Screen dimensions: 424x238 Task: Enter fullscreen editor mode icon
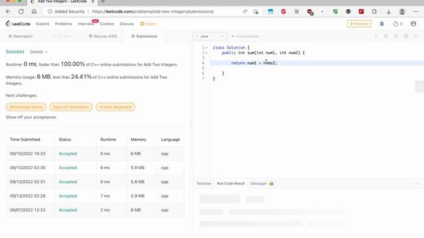[x=416, y=36]
